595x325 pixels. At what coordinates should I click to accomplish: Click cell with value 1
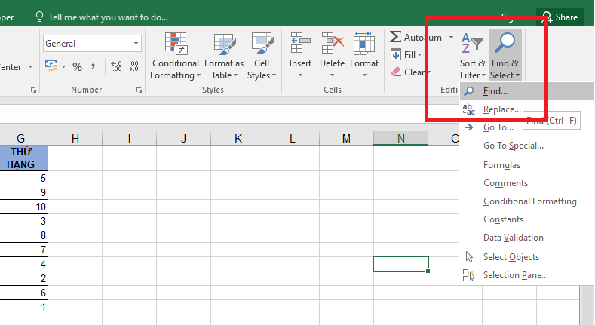[23, 307]
